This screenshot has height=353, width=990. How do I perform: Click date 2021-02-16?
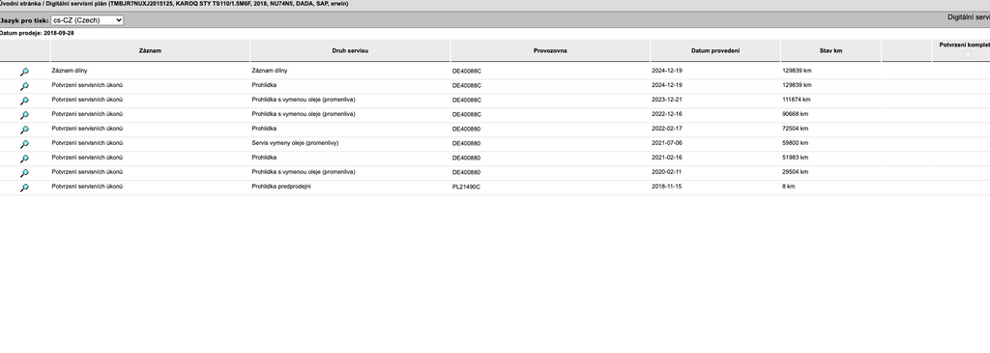tap(667, 158)
